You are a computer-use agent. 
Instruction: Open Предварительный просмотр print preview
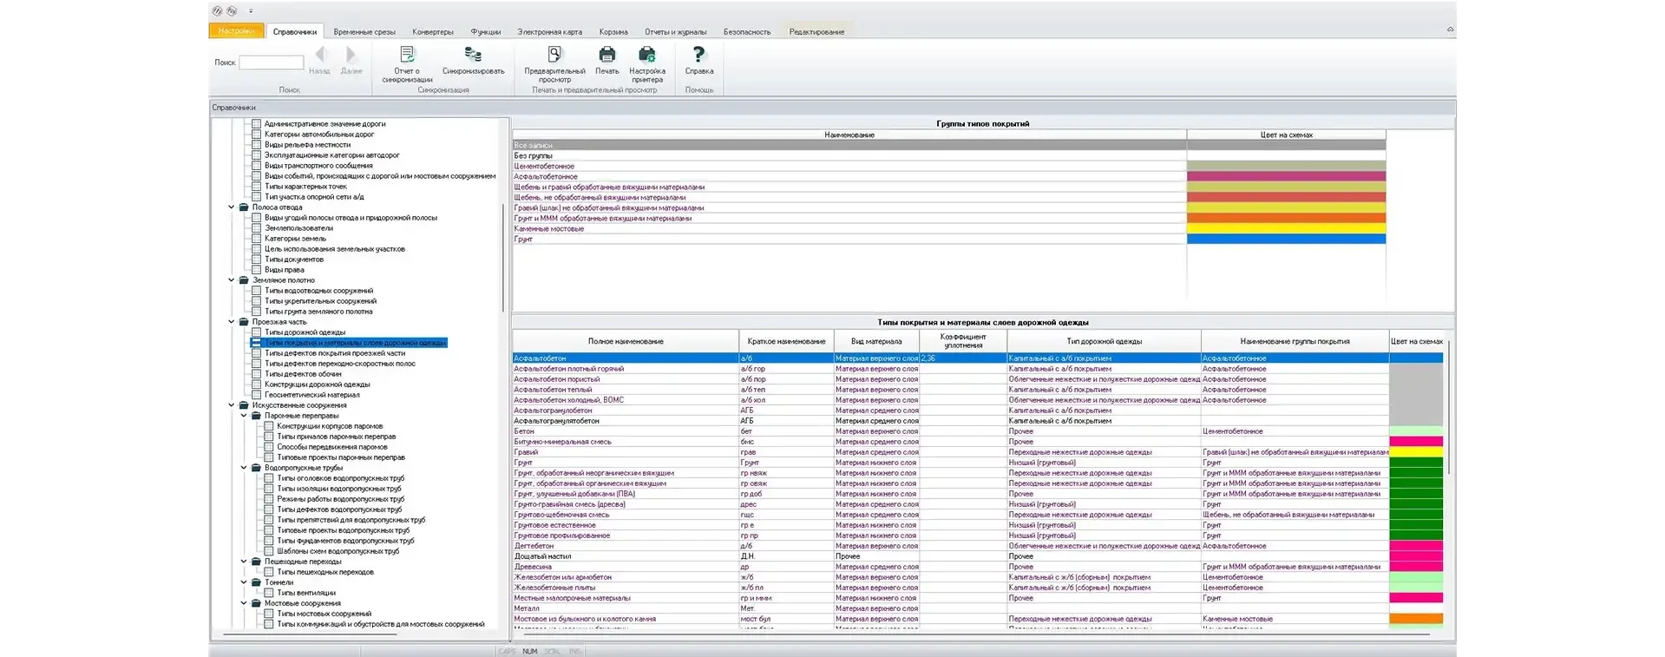554,56
